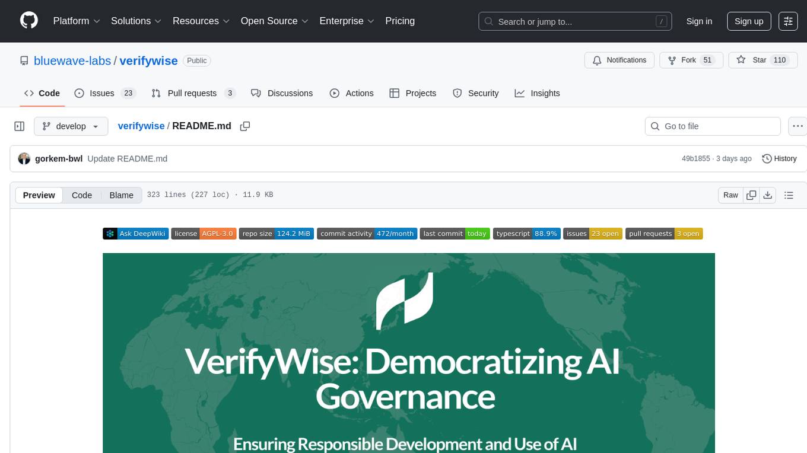Open the Raw file view

click(x=730, y=195)
